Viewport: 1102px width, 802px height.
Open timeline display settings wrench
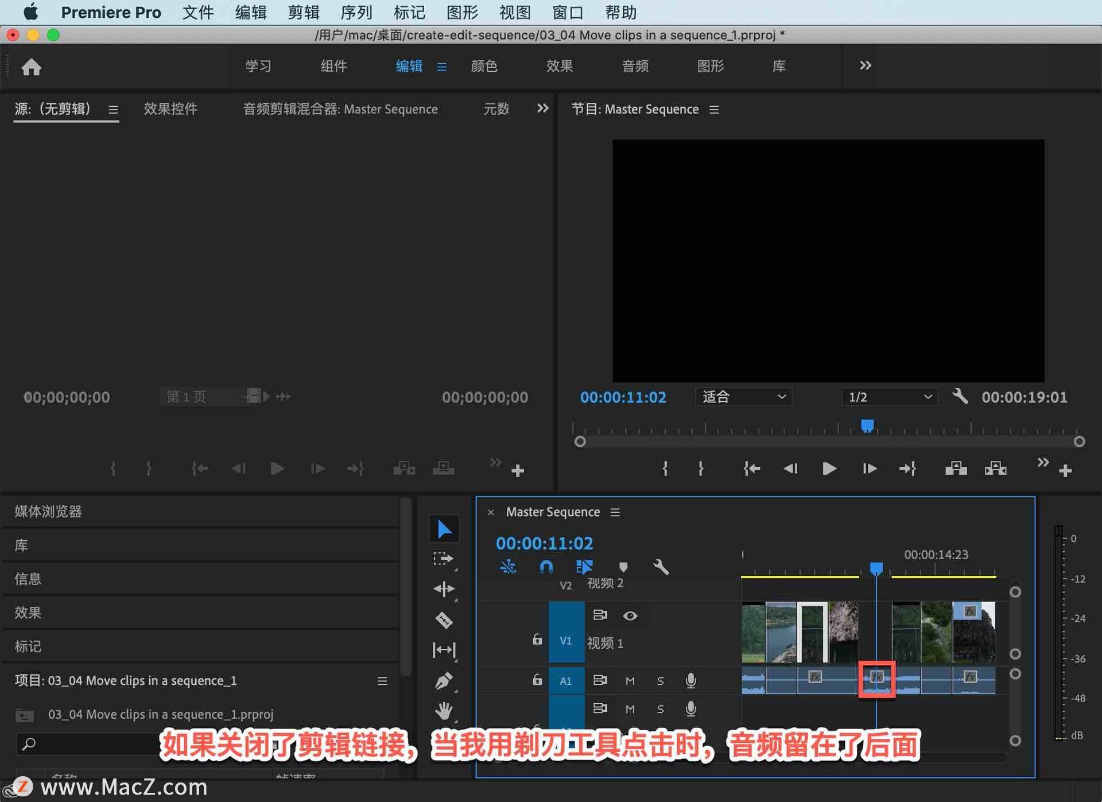661,567
